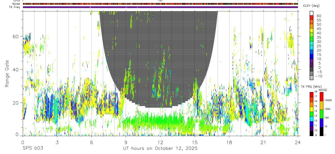Click the orange swatch of NOISE colorbar
This screenshot has width=335, height=154.
tap(321, 105)
